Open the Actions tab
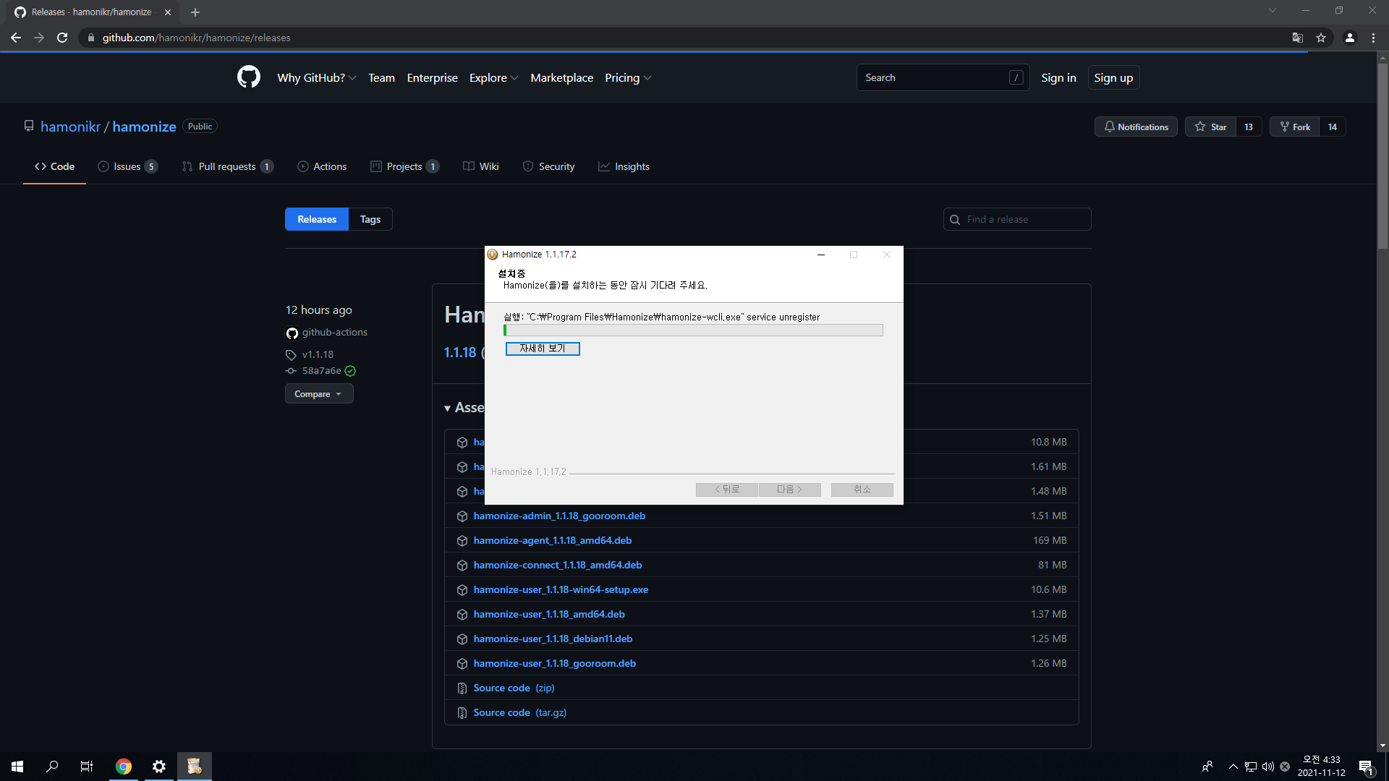 coord(322,166)
